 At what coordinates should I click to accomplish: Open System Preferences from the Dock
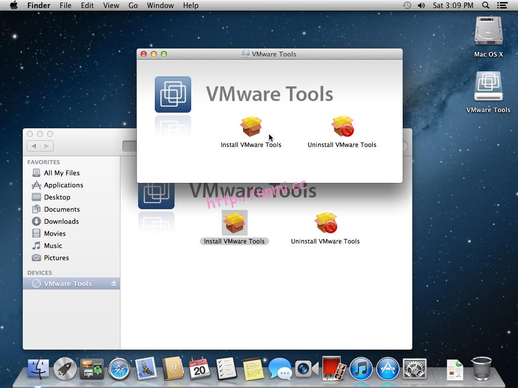[x=415, y=369]
